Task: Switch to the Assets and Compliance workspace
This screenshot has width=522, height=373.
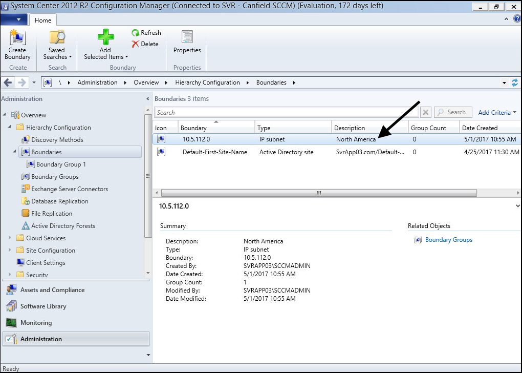Action: (76, 290)
